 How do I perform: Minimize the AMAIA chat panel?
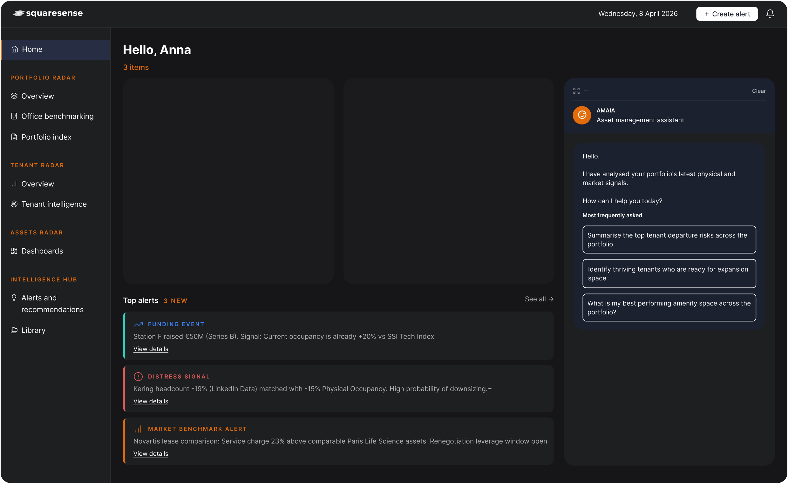pyautogui.click(x=587, y=91)
